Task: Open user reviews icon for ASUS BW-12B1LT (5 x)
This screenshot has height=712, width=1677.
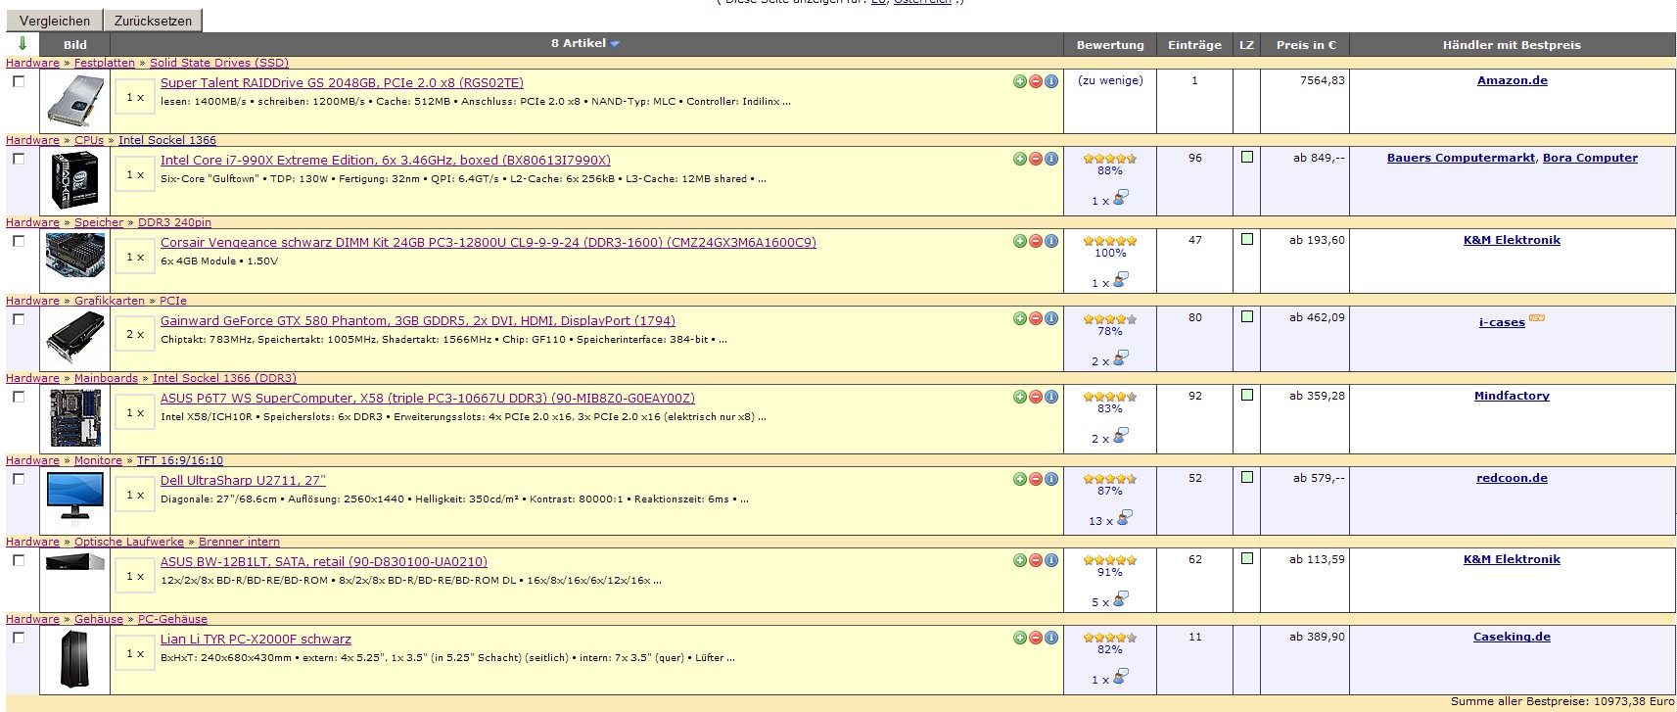Action: [x=1121, y=598]
